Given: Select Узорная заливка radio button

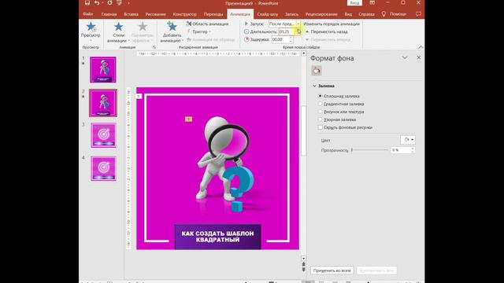Looking at the screenshot, I should pos(321,119).
